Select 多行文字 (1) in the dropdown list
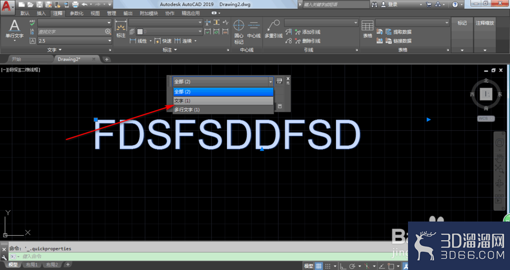The width and height of the screenshot is (510, 270). point(223,110)
